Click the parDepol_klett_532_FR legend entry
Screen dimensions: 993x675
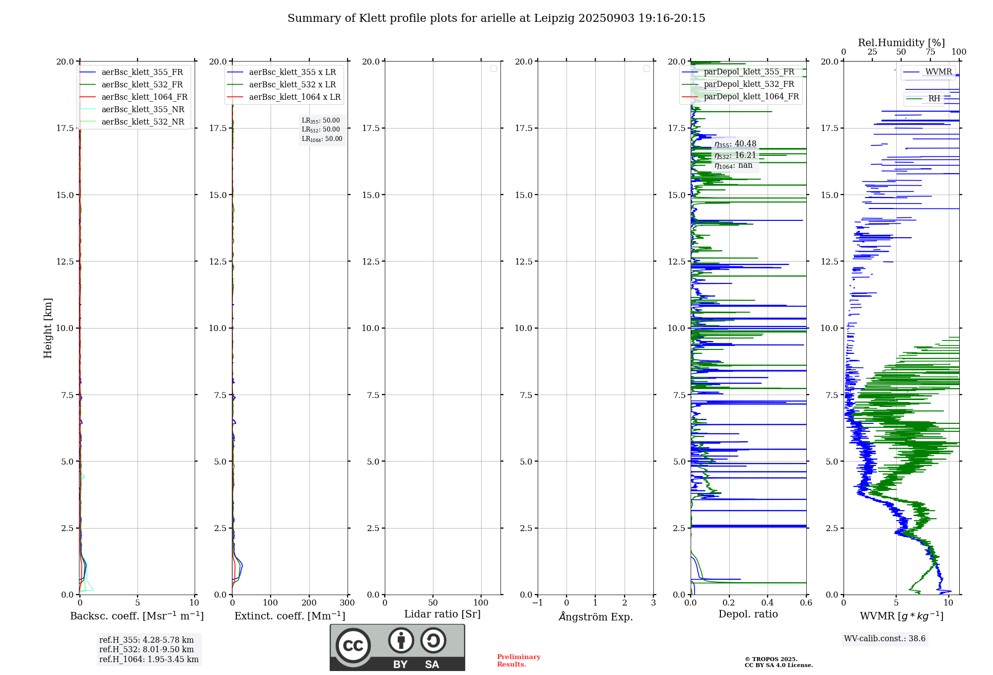[x=749, y=84]
